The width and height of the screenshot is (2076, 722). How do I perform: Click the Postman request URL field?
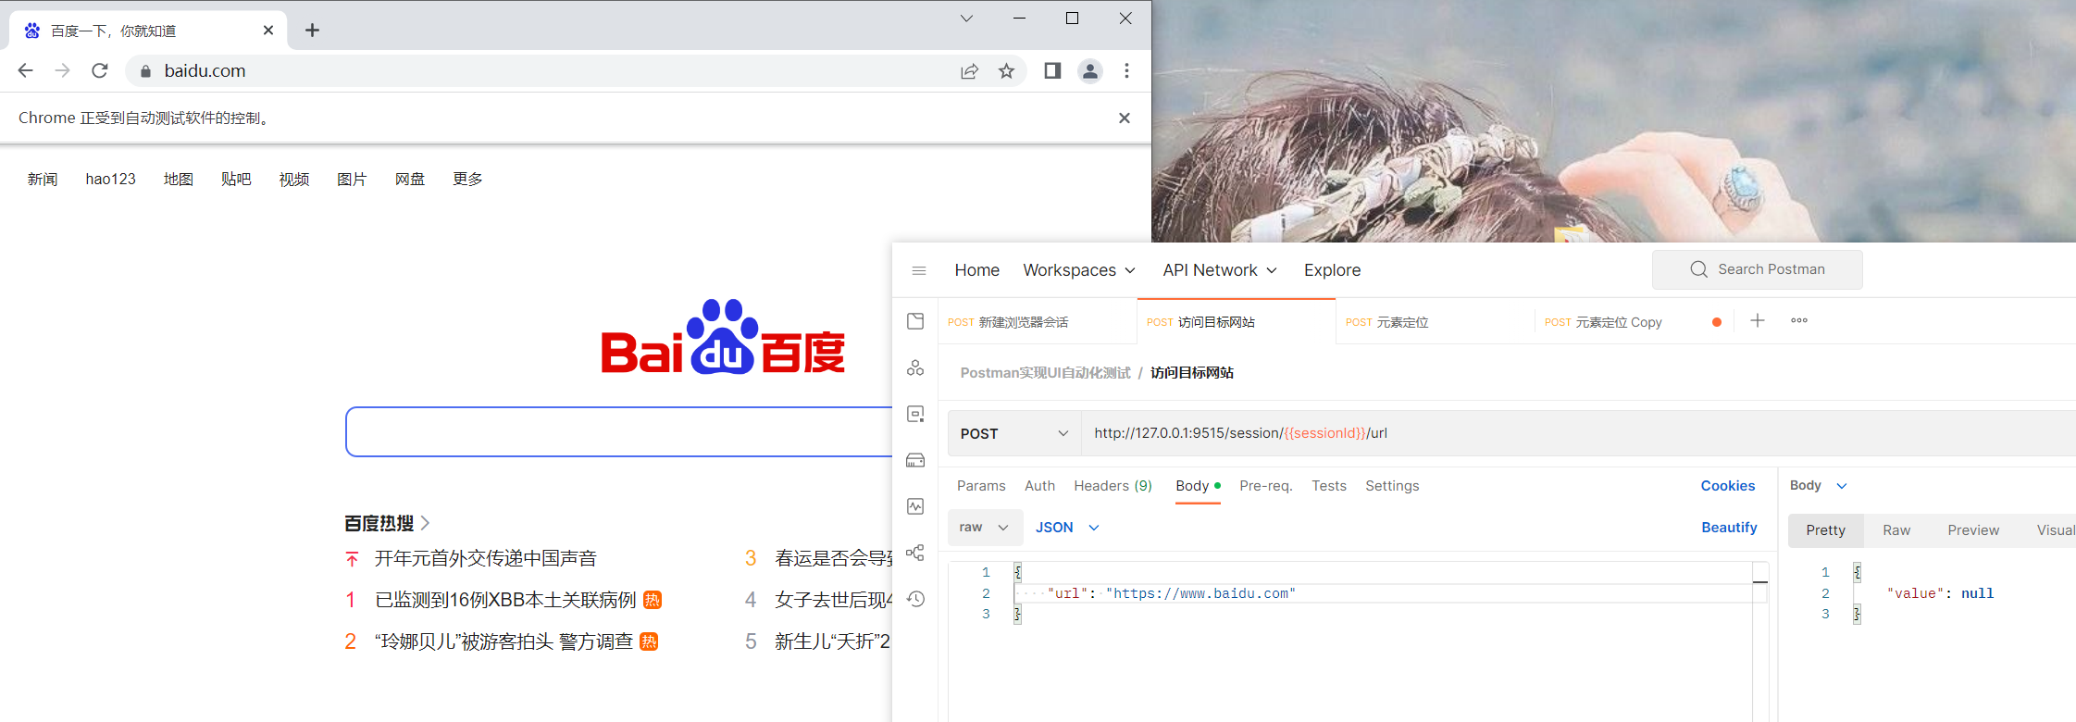(1578, 433)
